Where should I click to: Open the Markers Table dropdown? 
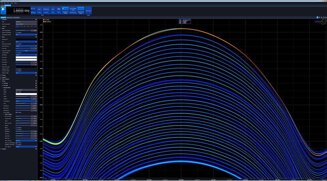[26, 73]
